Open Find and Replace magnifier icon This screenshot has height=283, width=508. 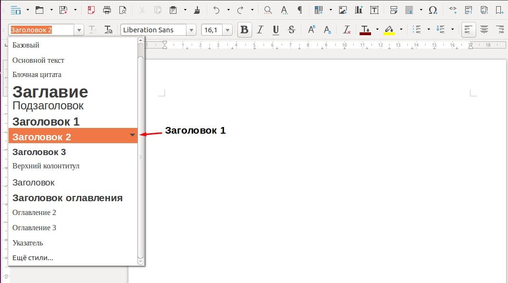(x=268, y=10)
